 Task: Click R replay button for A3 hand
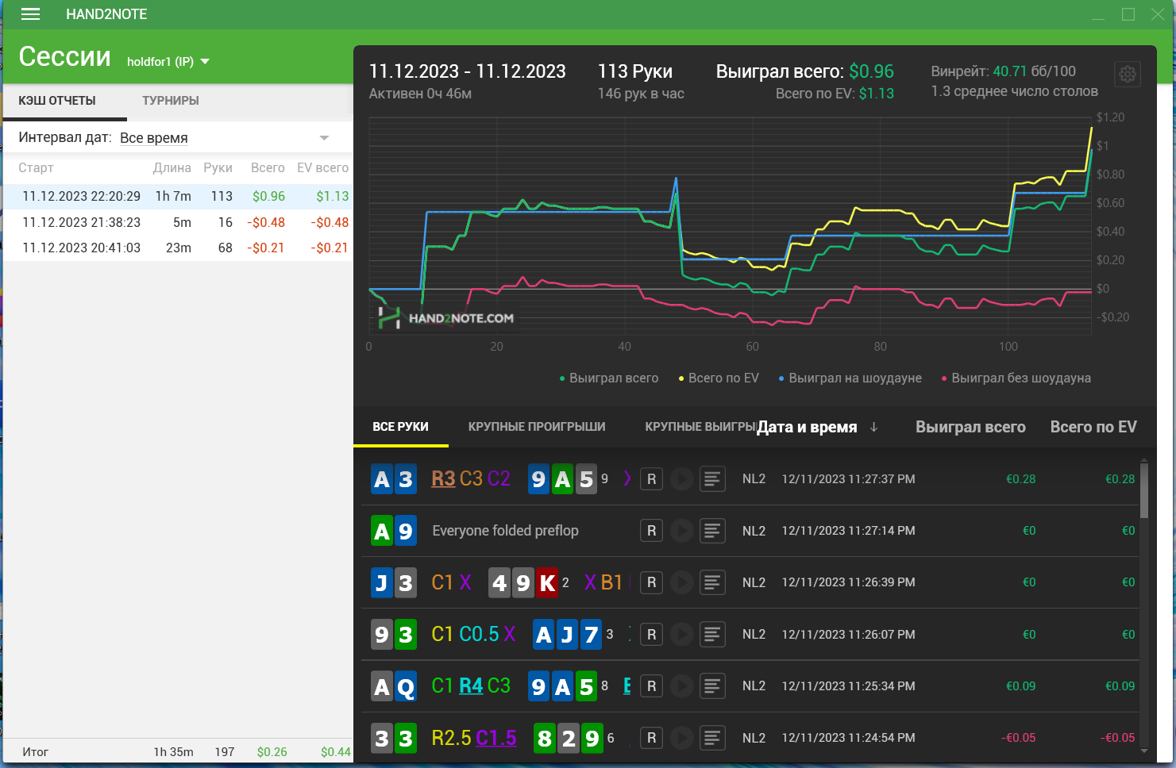click(x=651, y=479)
